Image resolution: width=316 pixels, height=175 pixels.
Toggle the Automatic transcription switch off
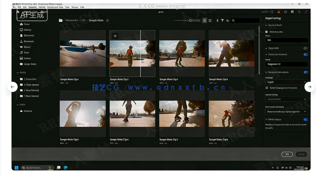click(x=306, y=72)
